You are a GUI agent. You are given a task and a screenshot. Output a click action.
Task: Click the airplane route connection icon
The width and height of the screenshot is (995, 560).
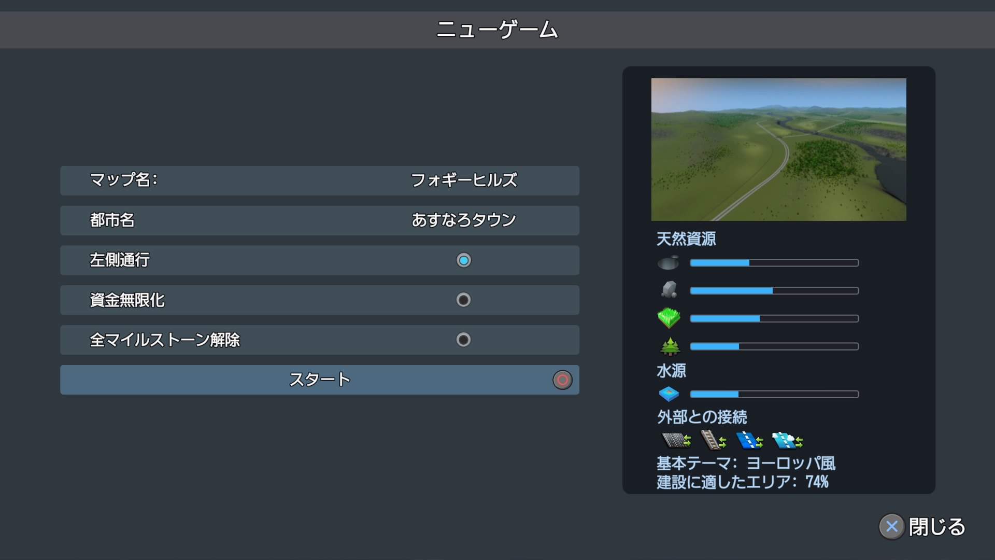coord(787,441)
